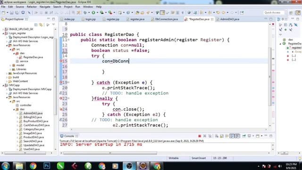The width and height of the screenshot is (302, 170).
Task: Select ProductDAO.java in the tree
Action: click(34, 137)
